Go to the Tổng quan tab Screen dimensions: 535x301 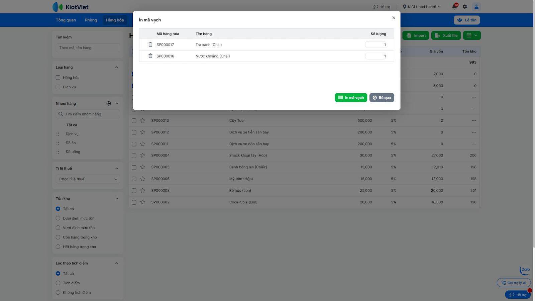(x=66, y=20)
